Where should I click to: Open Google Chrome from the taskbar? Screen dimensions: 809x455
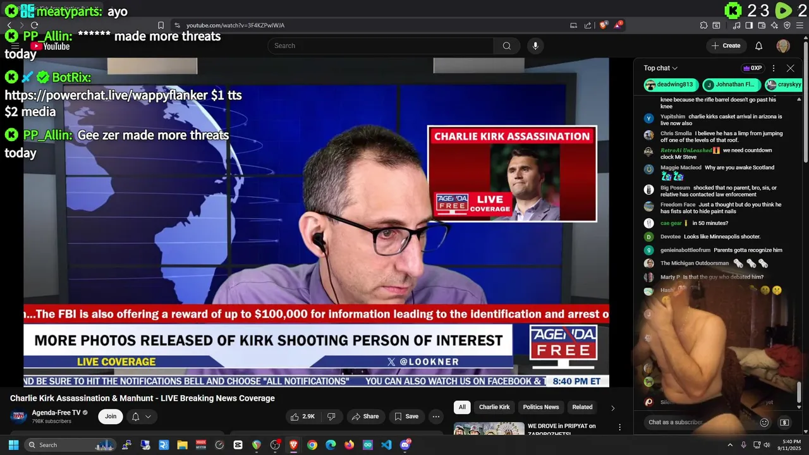coord(312,445)
